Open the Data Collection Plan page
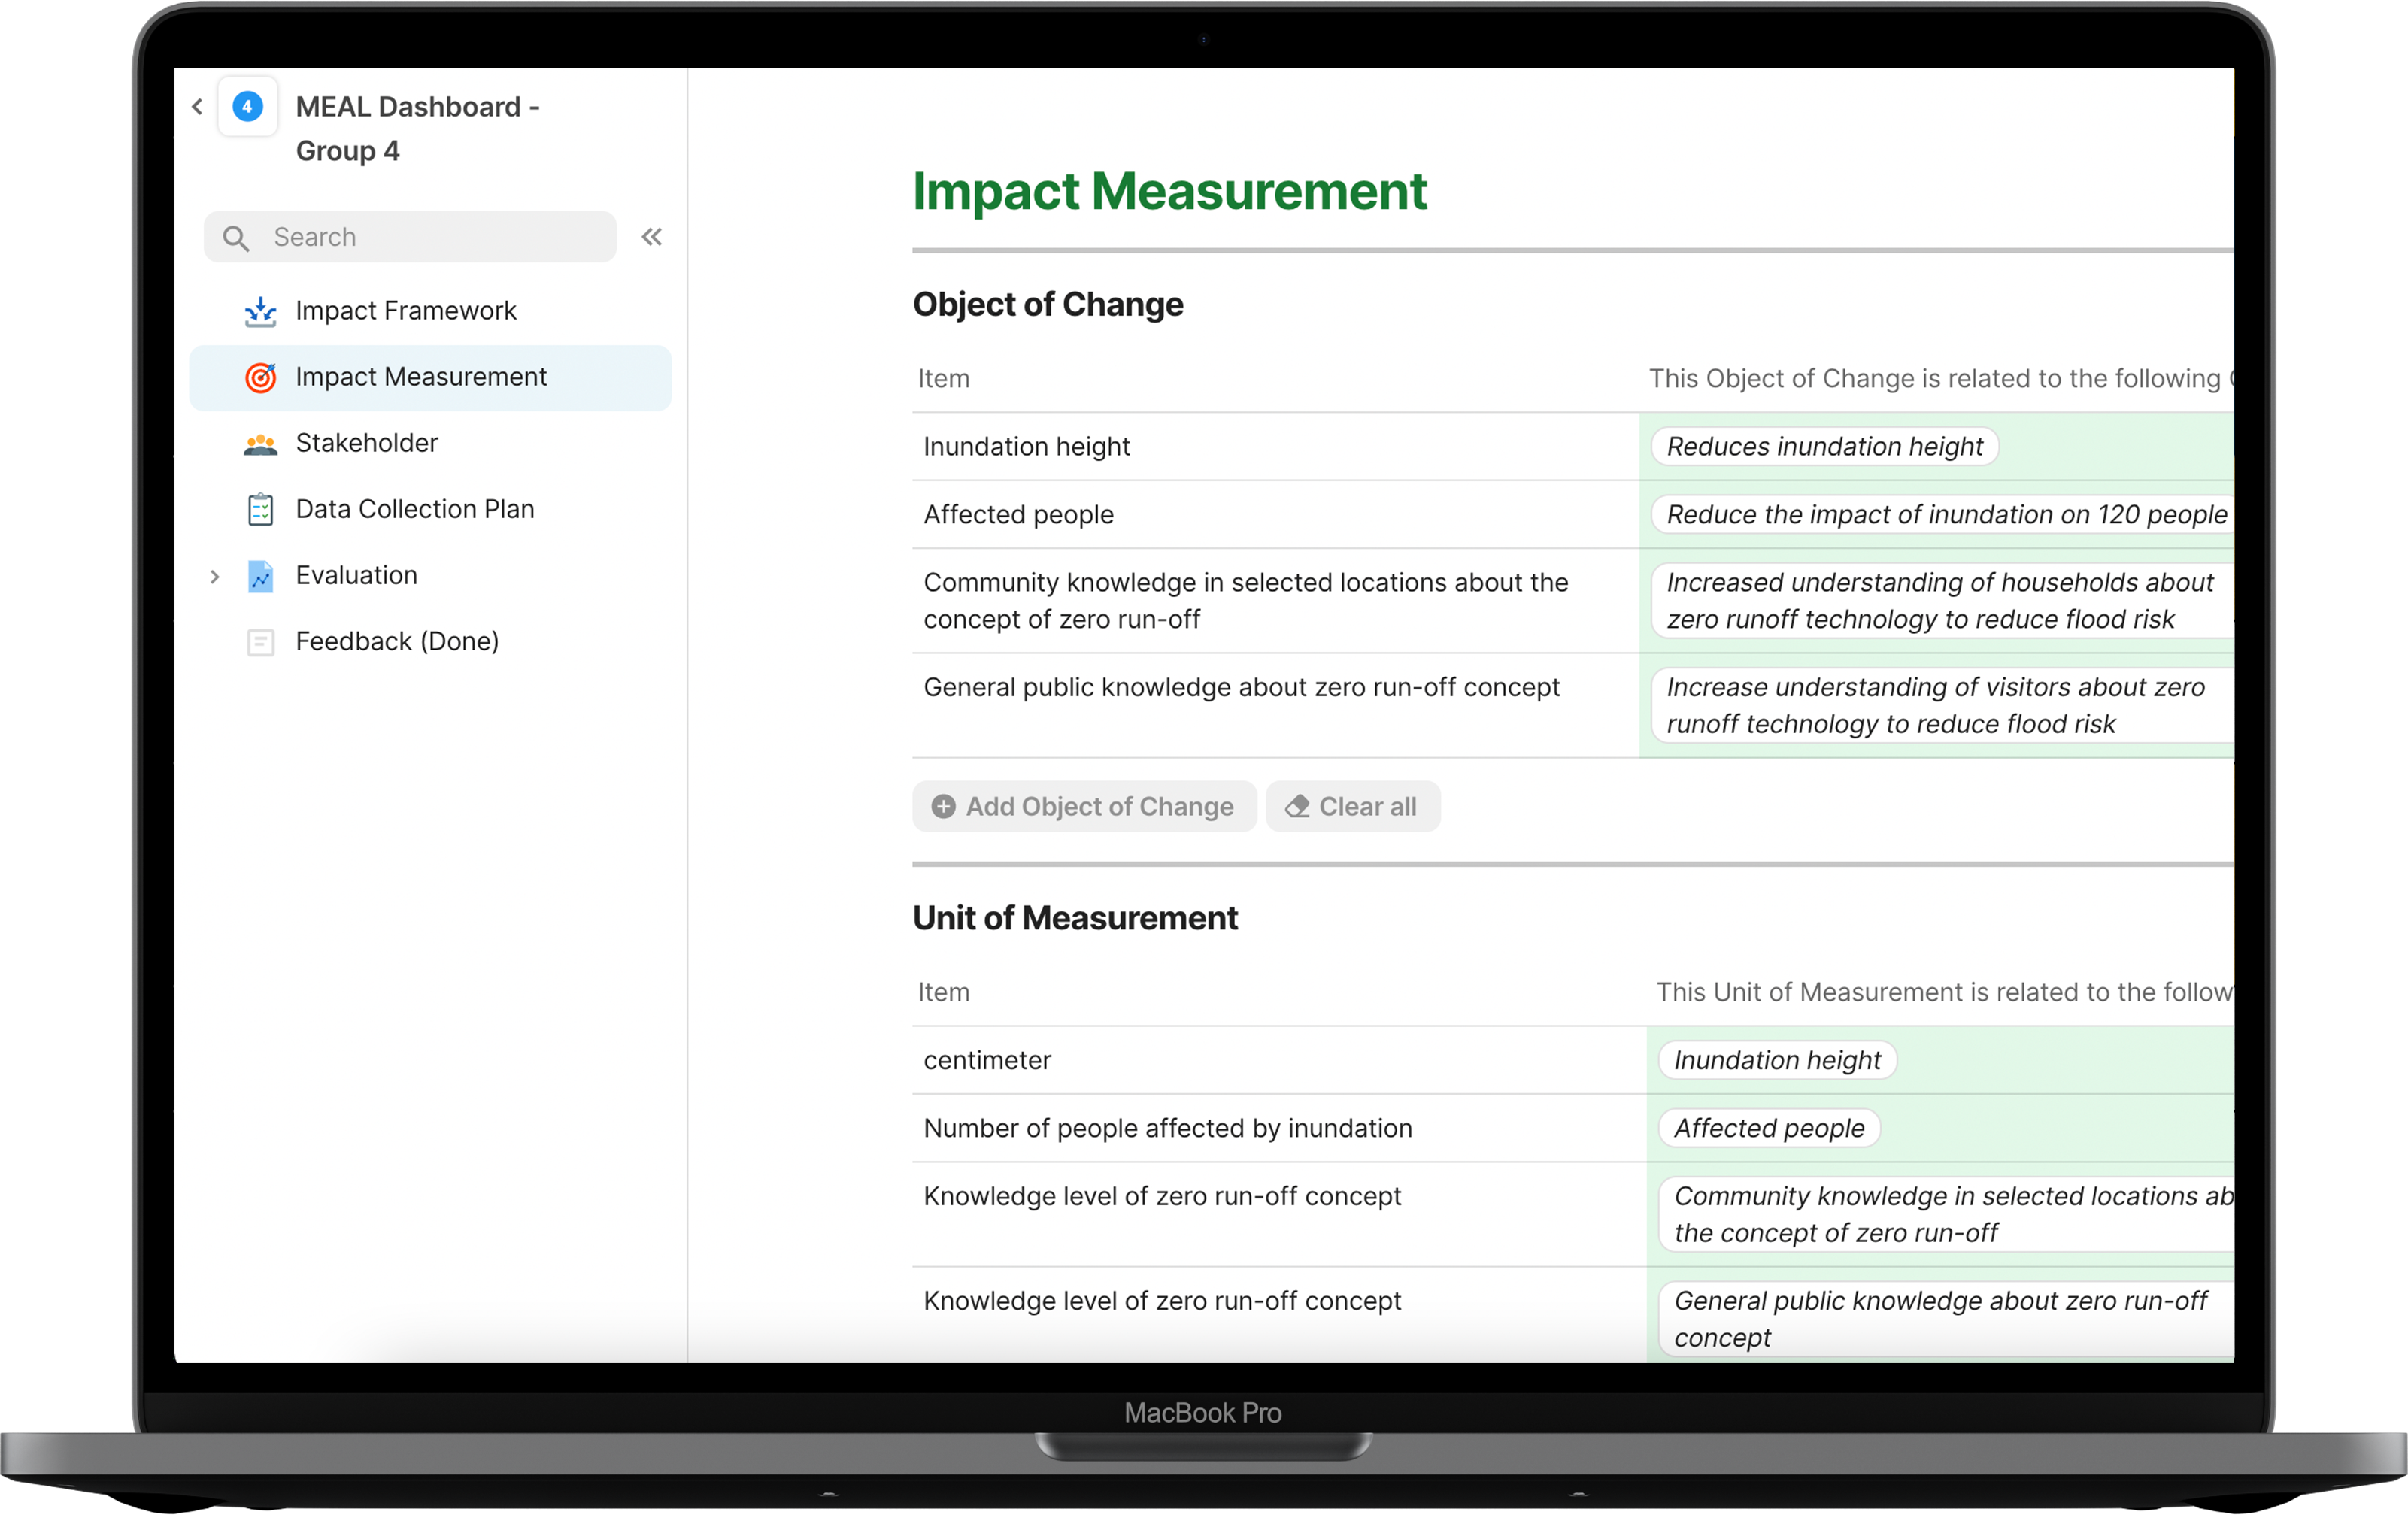Screen dimensions: 2408x1515 click(x=414, y=509)
